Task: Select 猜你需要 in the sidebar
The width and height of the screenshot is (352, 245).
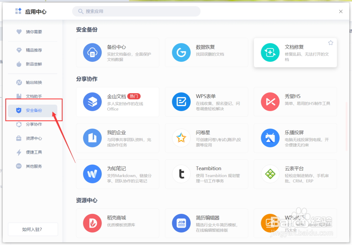Action: tap(32, 32)
